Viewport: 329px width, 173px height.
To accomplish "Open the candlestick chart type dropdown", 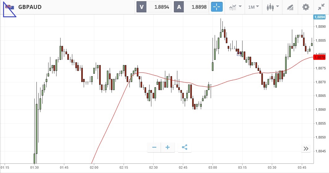I will [x=272, y=7].
